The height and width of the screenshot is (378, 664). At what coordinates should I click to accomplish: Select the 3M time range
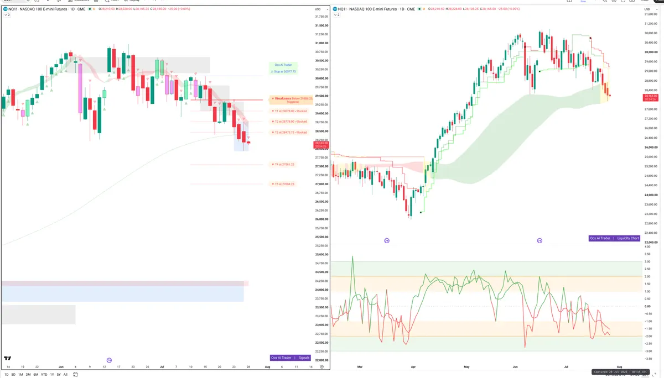coord(28,374)
